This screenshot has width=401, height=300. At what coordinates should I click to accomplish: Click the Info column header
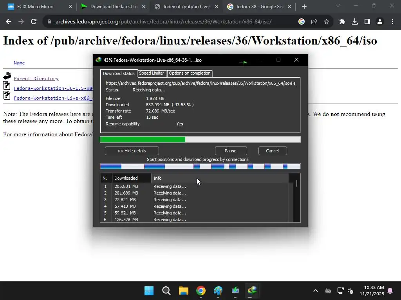[220, 178]
